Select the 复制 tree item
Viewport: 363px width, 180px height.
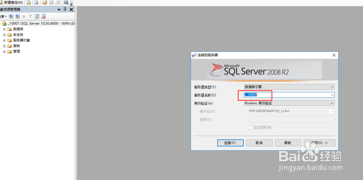(x=16, y=46)
